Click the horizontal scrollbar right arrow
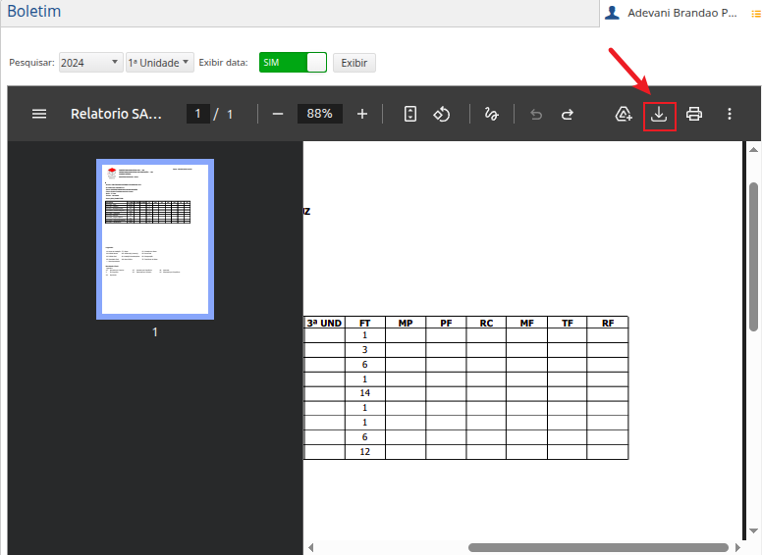The image size is (762, 555). (737, 548)
